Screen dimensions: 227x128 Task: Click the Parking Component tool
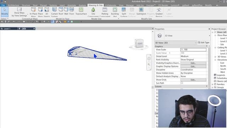click(105, 12)
